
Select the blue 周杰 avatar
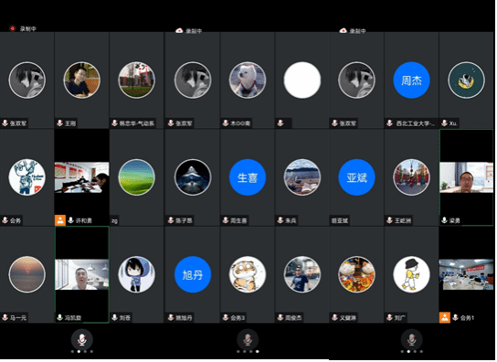click(411, 80)
